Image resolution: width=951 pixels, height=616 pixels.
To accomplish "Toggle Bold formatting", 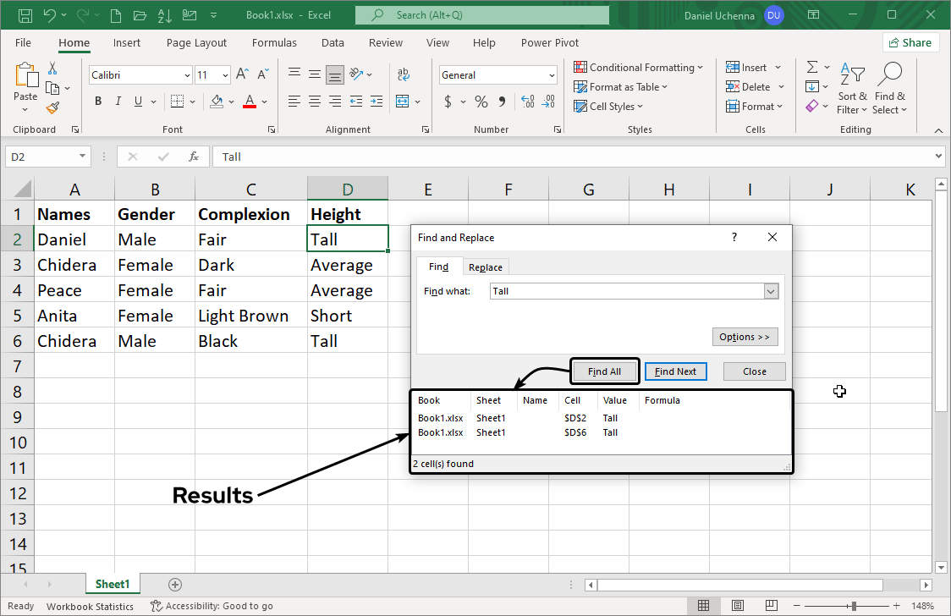I will click(98, 102).
